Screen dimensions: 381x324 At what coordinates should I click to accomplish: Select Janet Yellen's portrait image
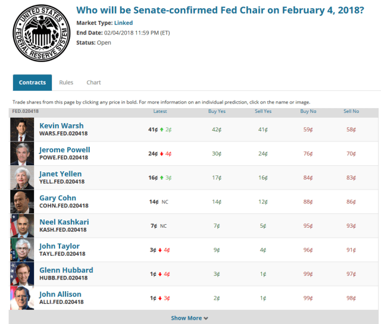(x=22, y=178)
